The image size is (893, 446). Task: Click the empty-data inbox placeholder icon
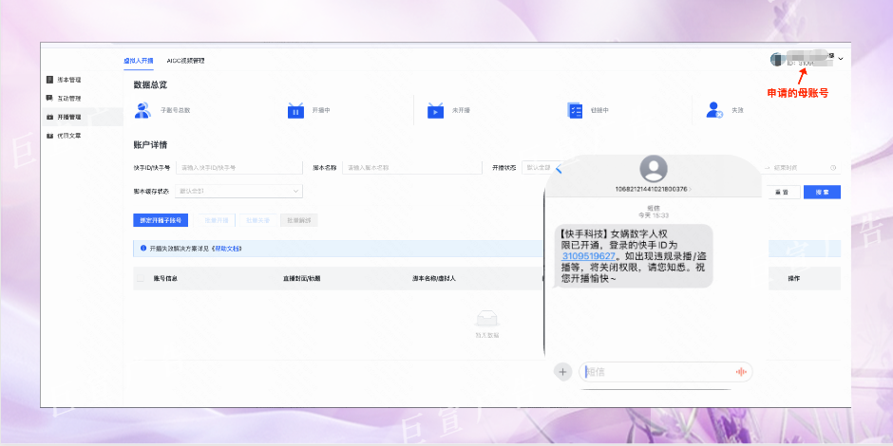487,319
